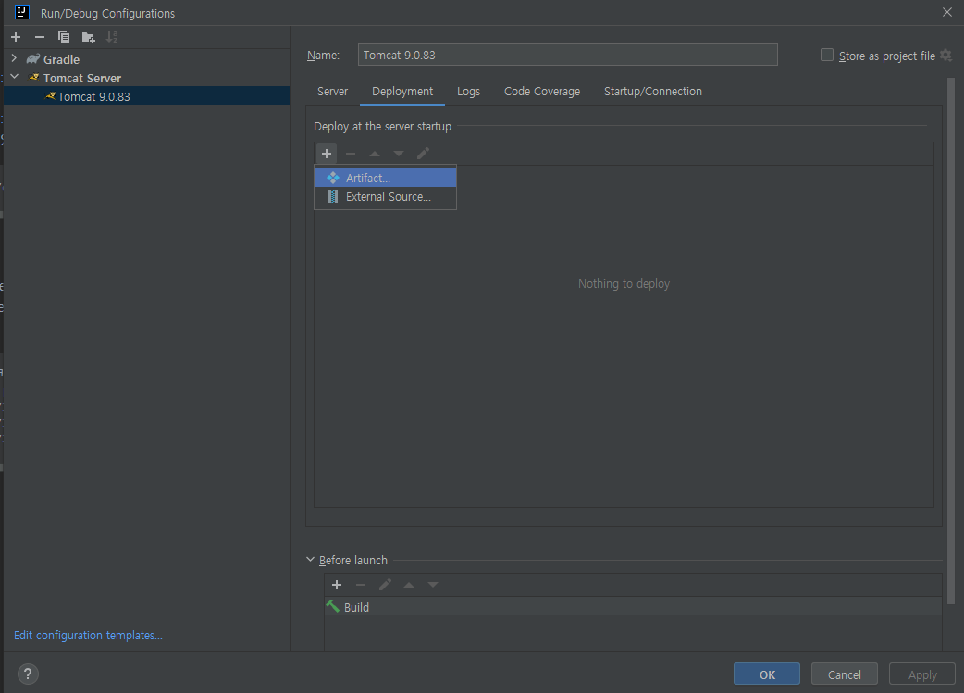
Task: Remove the selected Before launch task
Action: point(361,585)
